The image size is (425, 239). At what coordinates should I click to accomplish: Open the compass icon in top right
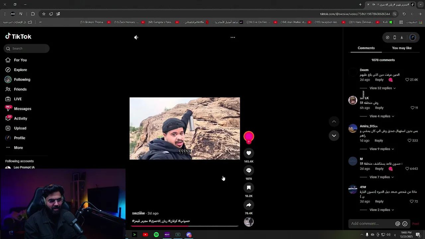click(x=387, y=38)
